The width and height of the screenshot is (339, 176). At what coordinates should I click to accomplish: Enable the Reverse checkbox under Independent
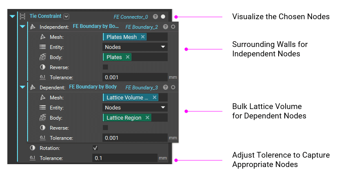pos(105,67)
